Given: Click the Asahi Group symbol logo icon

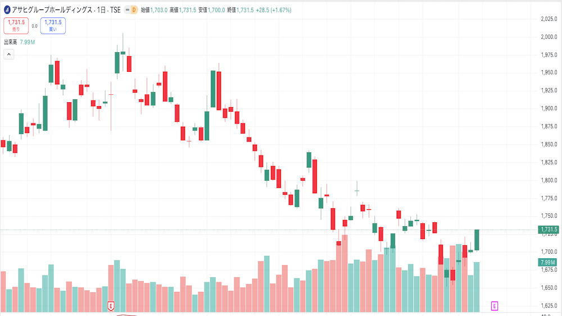Looking at the screenshot, I should point(7,10).
